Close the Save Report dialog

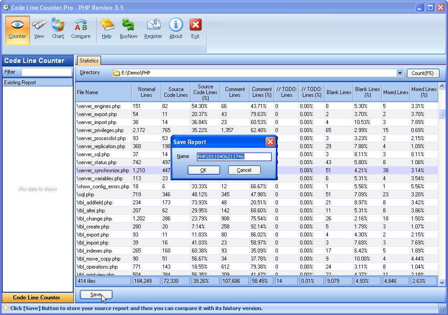pyautogui.click(x=270, y=142)
